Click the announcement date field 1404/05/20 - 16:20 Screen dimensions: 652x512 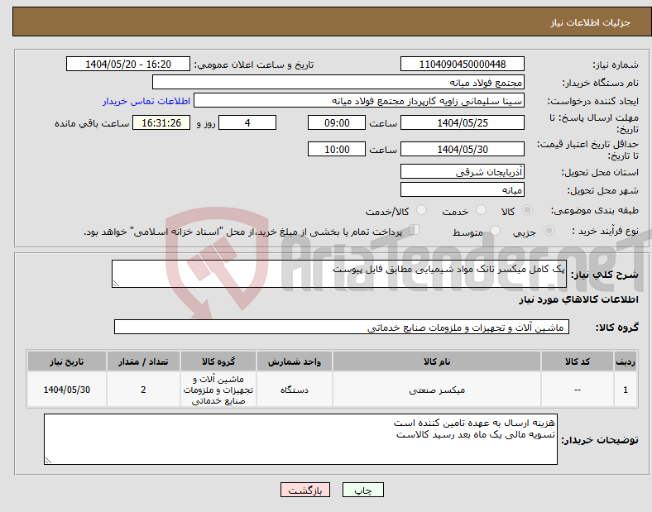pyautogui.click(x=128, y=64)
